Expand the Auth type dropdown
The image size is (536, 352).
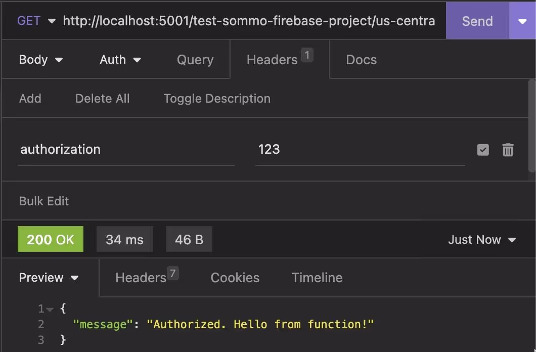pos(120,60)
